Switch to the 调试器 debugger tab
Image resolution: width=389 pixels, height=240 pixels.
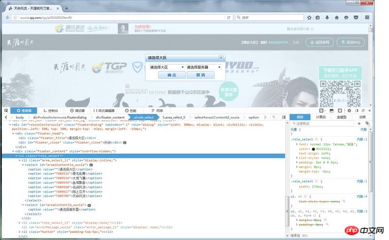(77, 111)
